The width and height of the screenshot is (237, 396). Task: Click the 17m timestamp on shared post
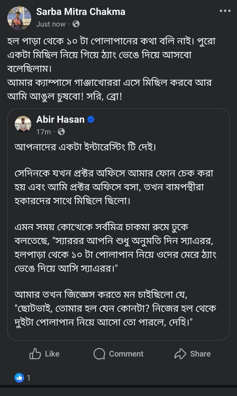[44, 132]
